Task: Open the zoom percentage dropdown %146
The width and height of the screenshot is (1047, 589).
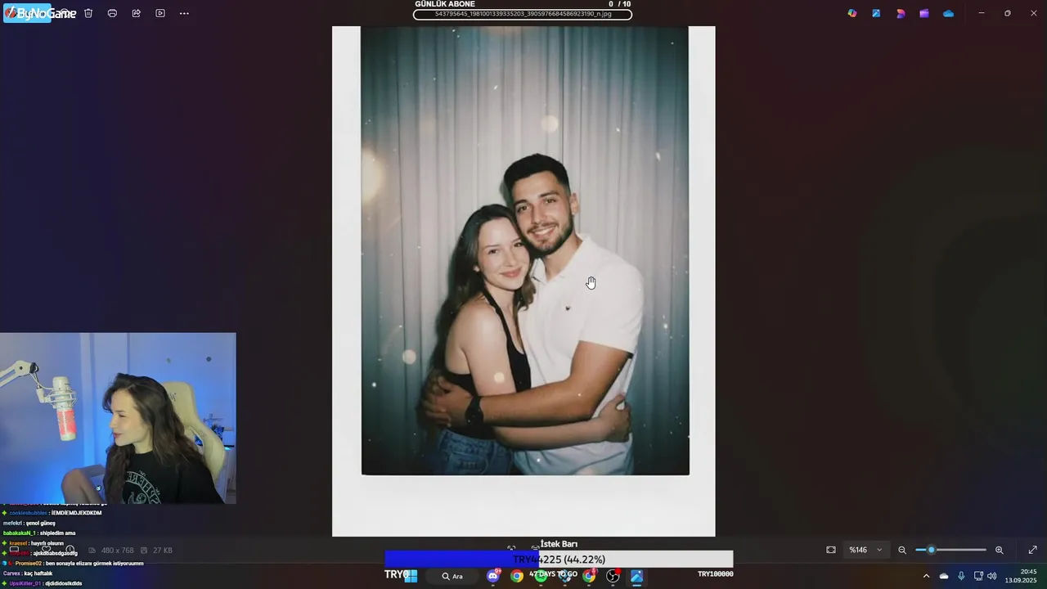Action: tap(865, 550)
